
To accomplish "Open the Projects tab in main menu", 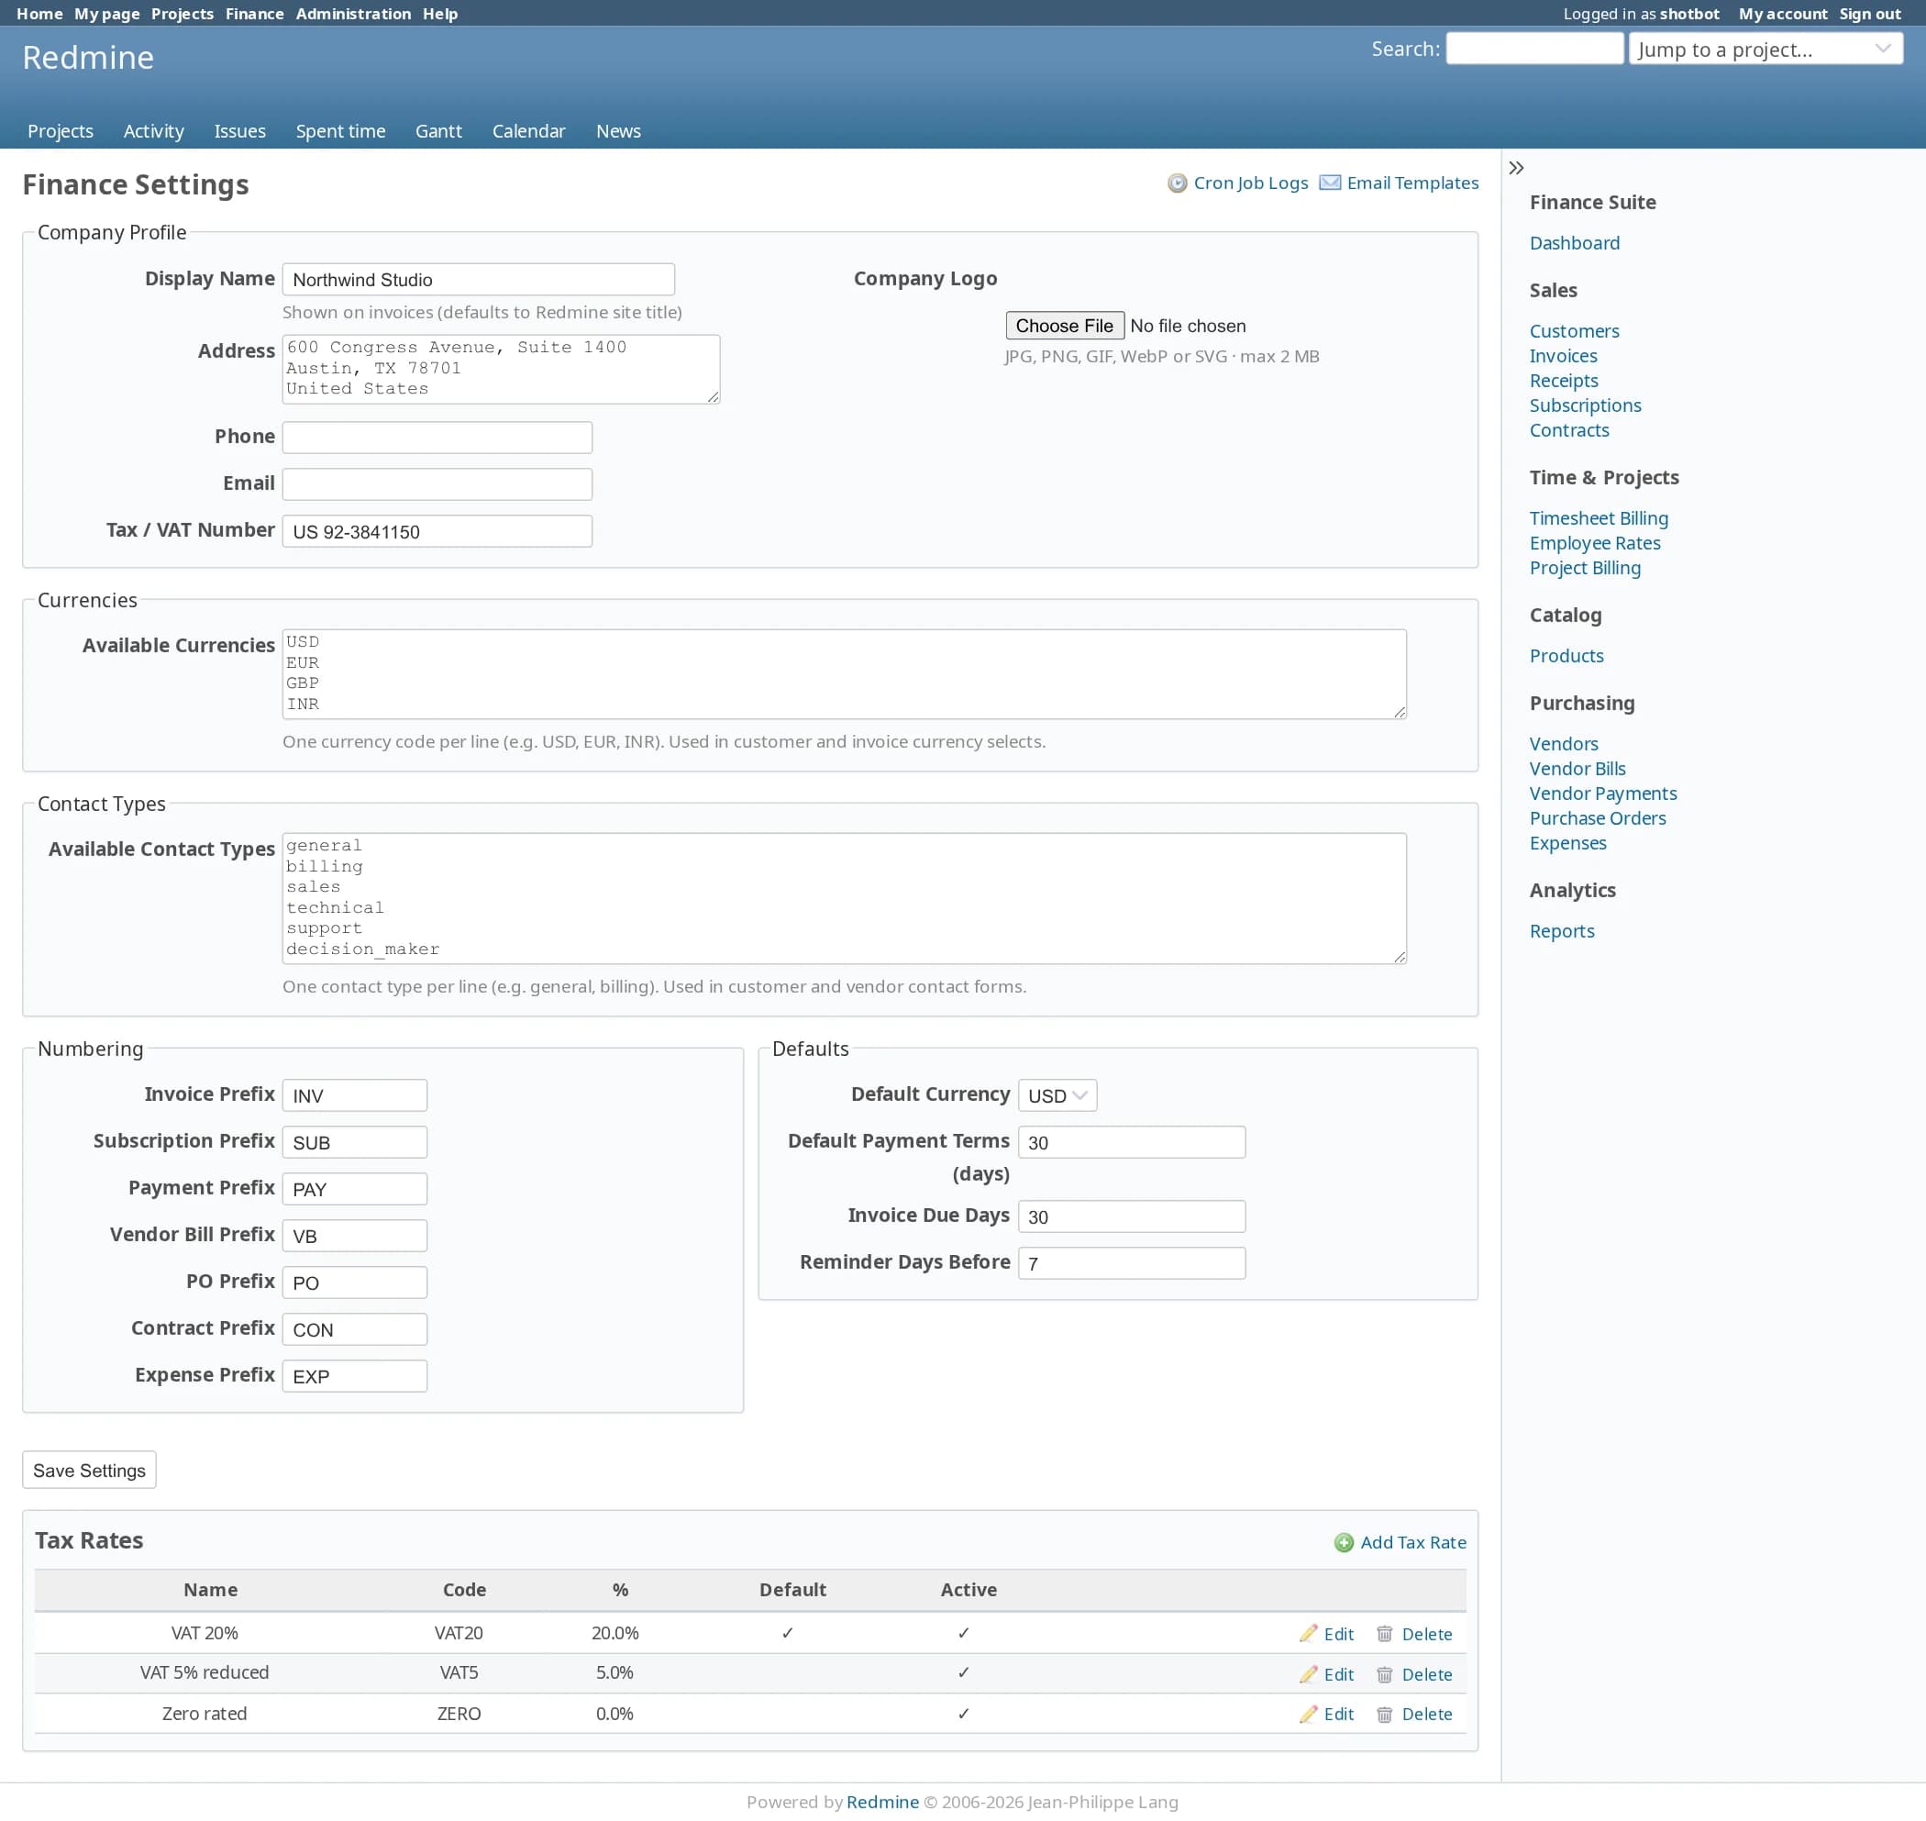I will coord(61,131).
